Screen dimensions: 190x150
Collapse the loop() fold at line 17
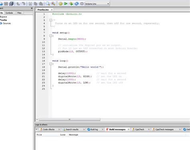tap(51, 64)
